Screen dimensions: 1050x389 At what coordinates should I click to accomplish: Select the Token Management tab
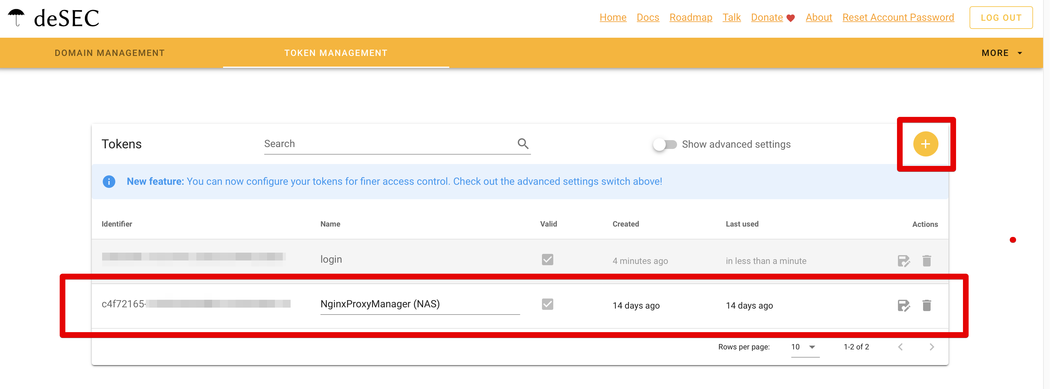[336, 53]
